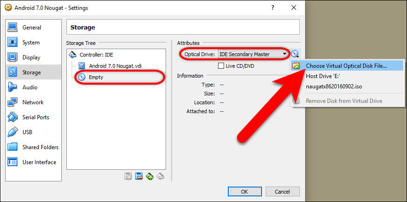Click the IDE controller icon
This screenshot has width=407, height=202.
[x=73, y=55]
